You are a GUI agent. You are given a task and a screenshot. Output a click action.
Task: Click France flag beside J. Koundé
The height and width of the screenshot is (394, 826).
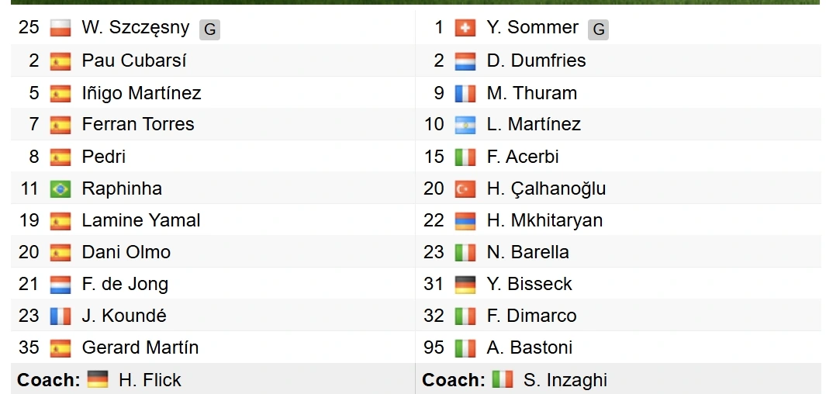point(60,316)
